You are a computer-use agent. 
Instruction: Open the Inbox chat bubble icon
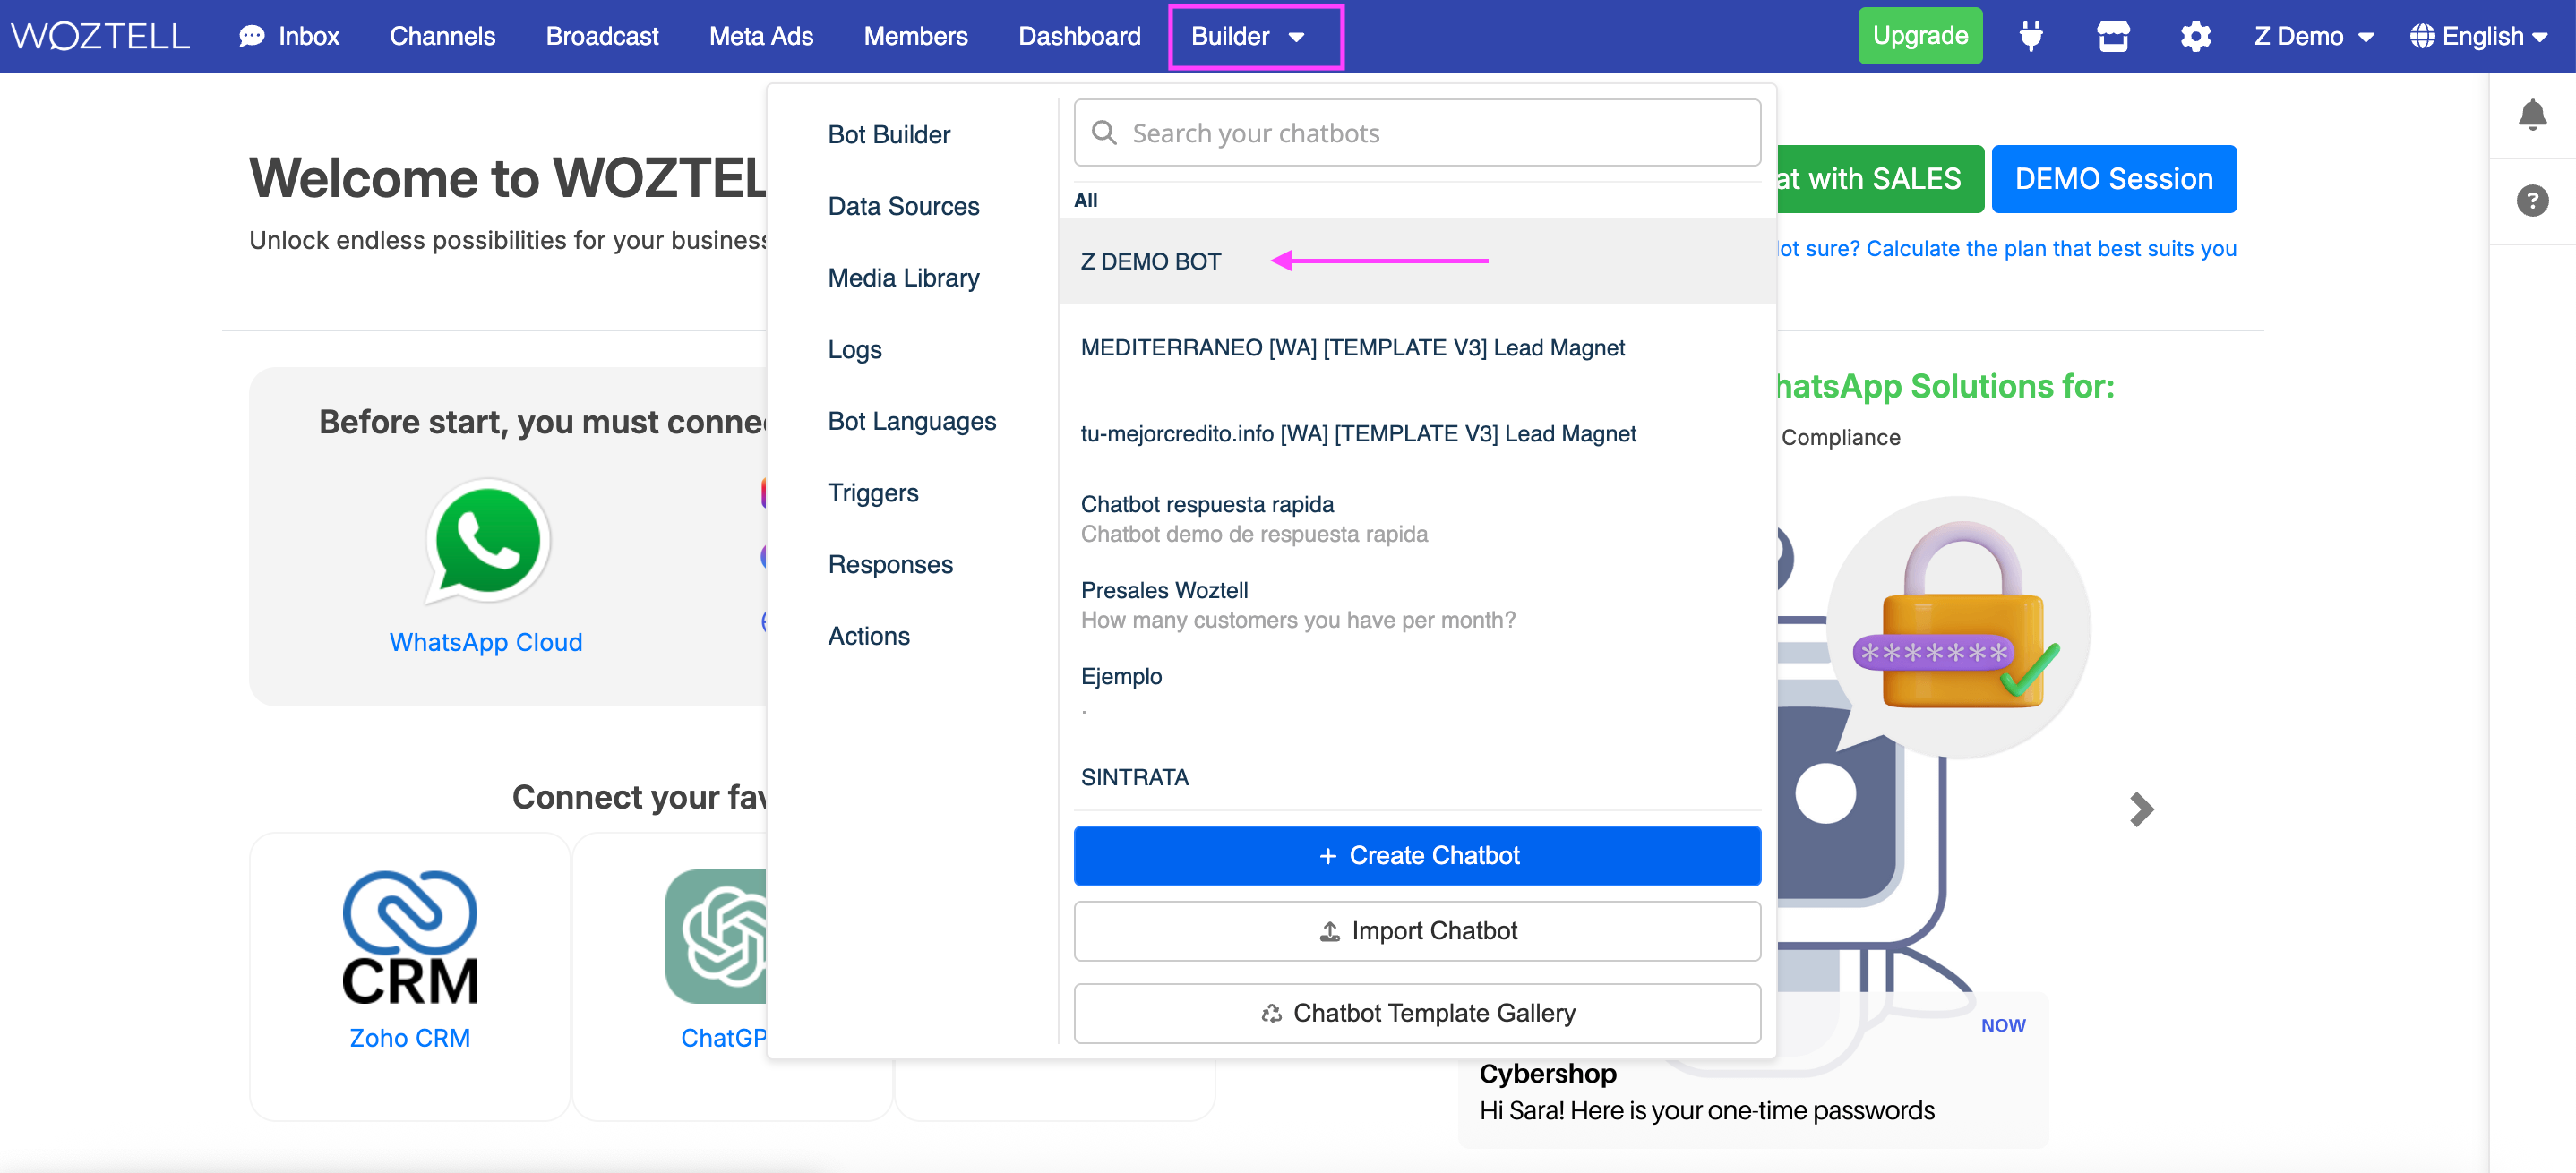click(x=252, y=37)
